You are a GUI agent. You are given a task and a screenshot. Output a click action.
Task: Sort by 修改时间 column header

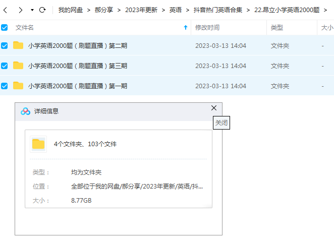click(207, 28)
